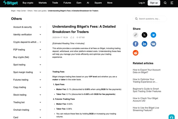Open 'Beginner's Guide to Smart Spot Trading' article
This screenshot has height=119, width=178.
pyautogui.click(x=147, y=90)
